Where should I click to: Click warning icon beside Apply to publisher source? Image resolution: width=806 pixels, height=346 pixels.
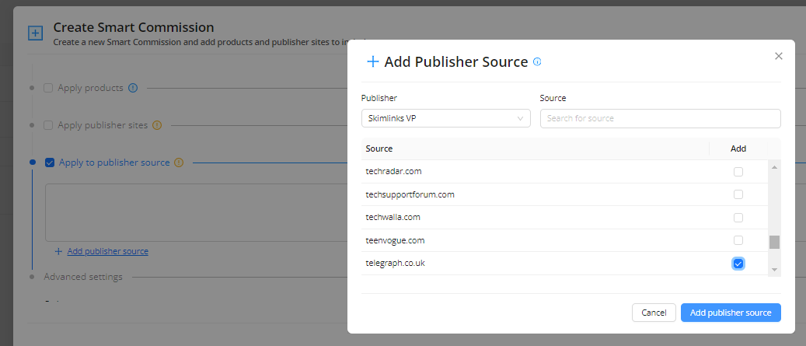(179, 163)
